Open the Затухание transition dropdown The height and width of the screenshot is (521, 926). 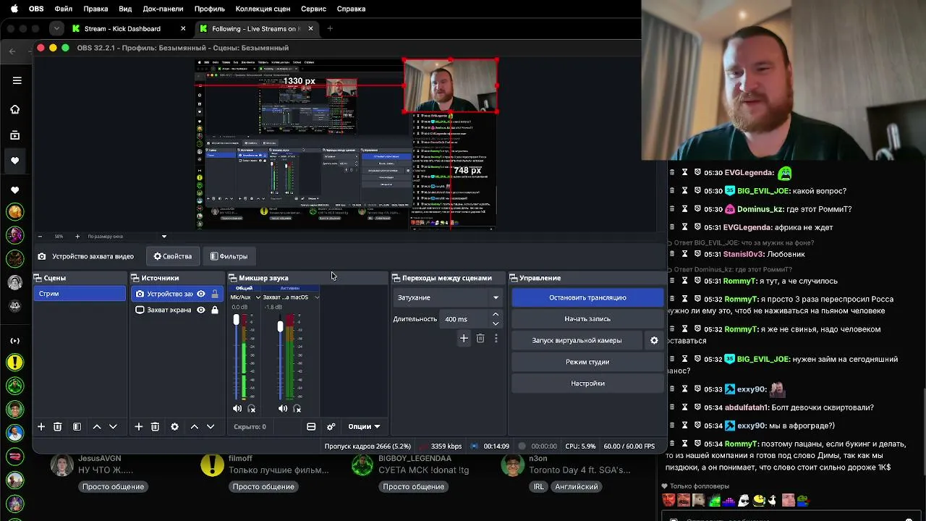coord(449,297)
